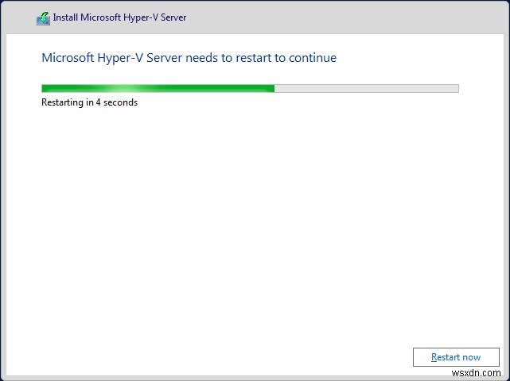This screenshot has width=510, height=381.
Task: Click the 'Install Microsoft Hyper-V Server' window title
Action: pos(119,17)
